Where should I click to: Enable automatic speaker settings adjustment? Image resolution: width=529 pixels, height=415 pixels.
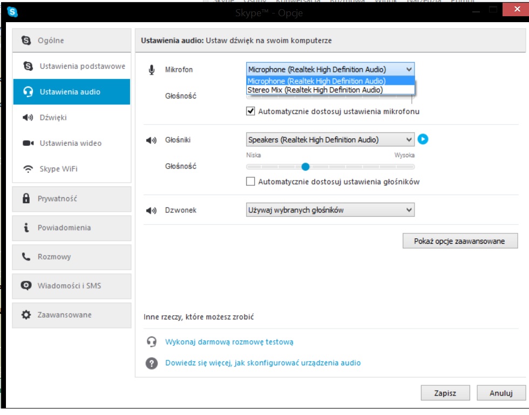(250, 182)
